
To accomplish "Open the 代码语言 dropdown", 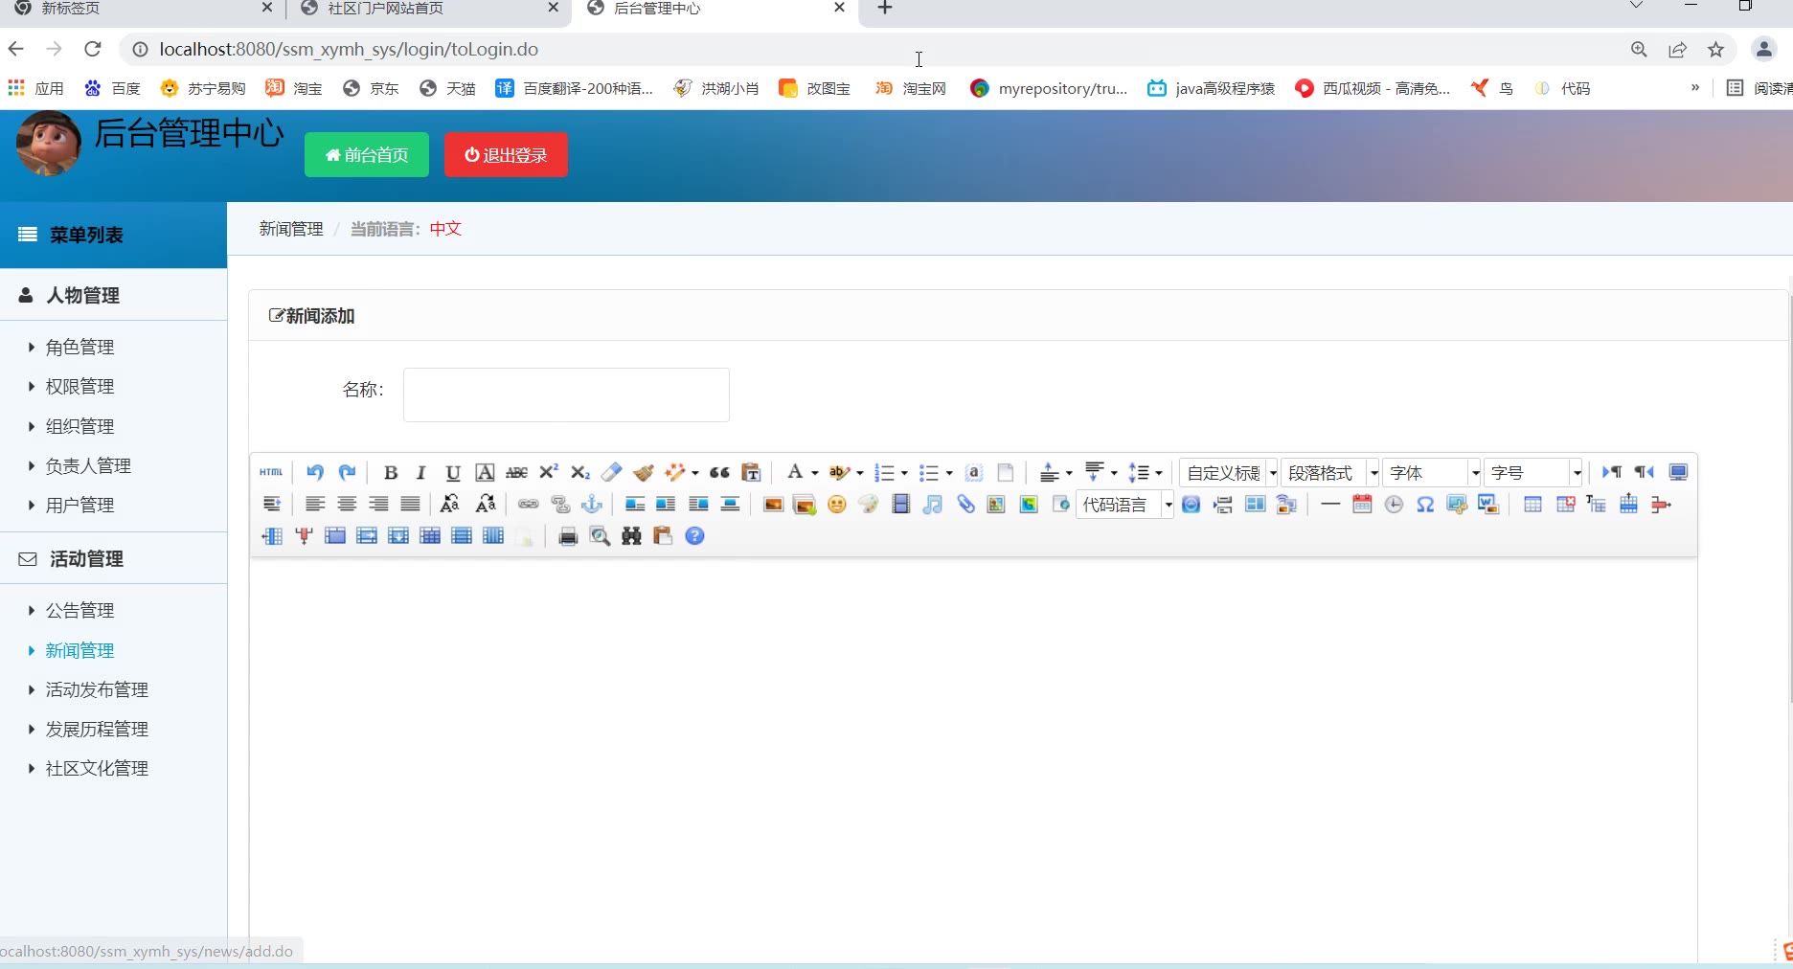I will tap(1125, 505).
